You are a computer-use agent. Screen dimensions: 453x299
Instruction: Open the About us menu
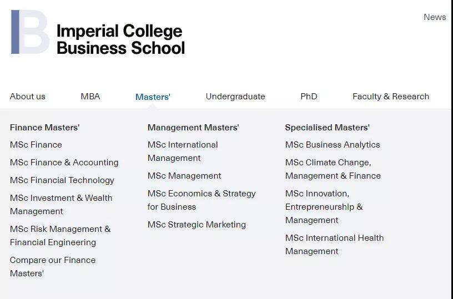click(27, 97)
